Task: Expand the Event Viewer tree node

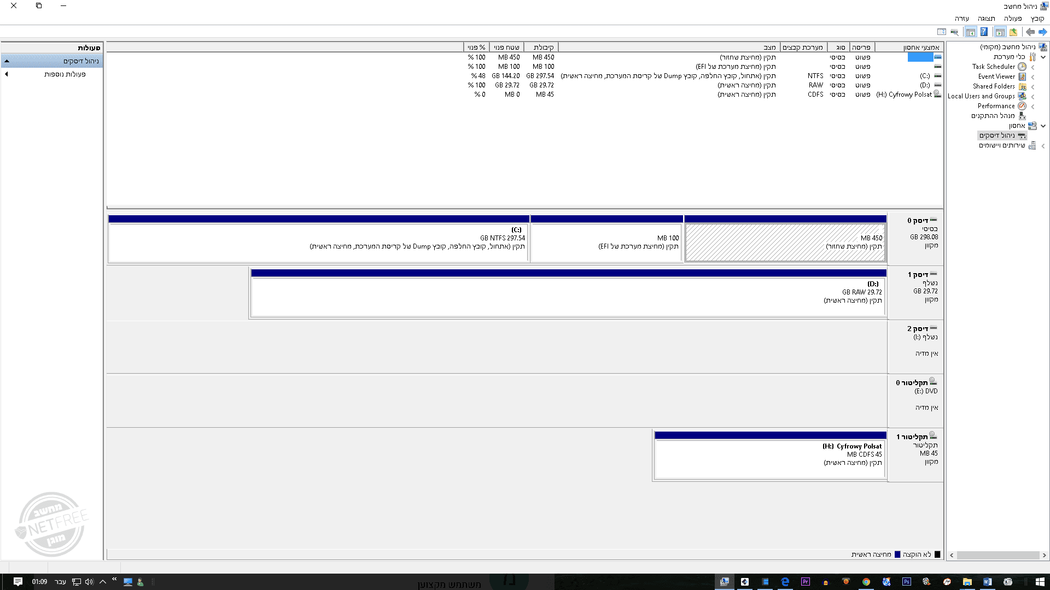Action: pos(1032,77)
